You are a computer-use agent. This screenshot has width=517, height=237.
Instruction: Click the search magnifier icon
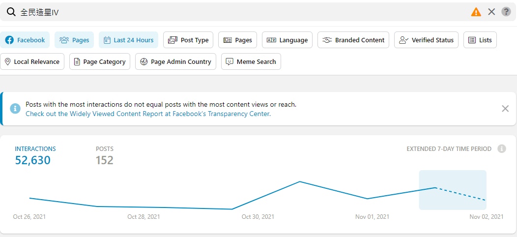(11, 12)
